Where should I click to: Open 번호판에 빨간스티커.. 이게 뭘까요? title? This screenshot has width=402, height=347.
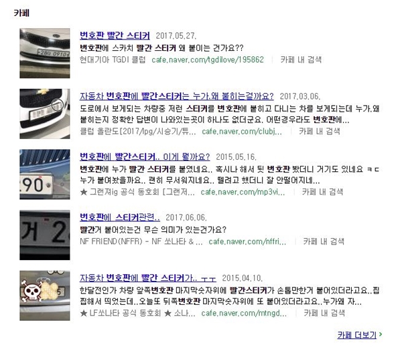pyautogui.click(x=145, y=156)
